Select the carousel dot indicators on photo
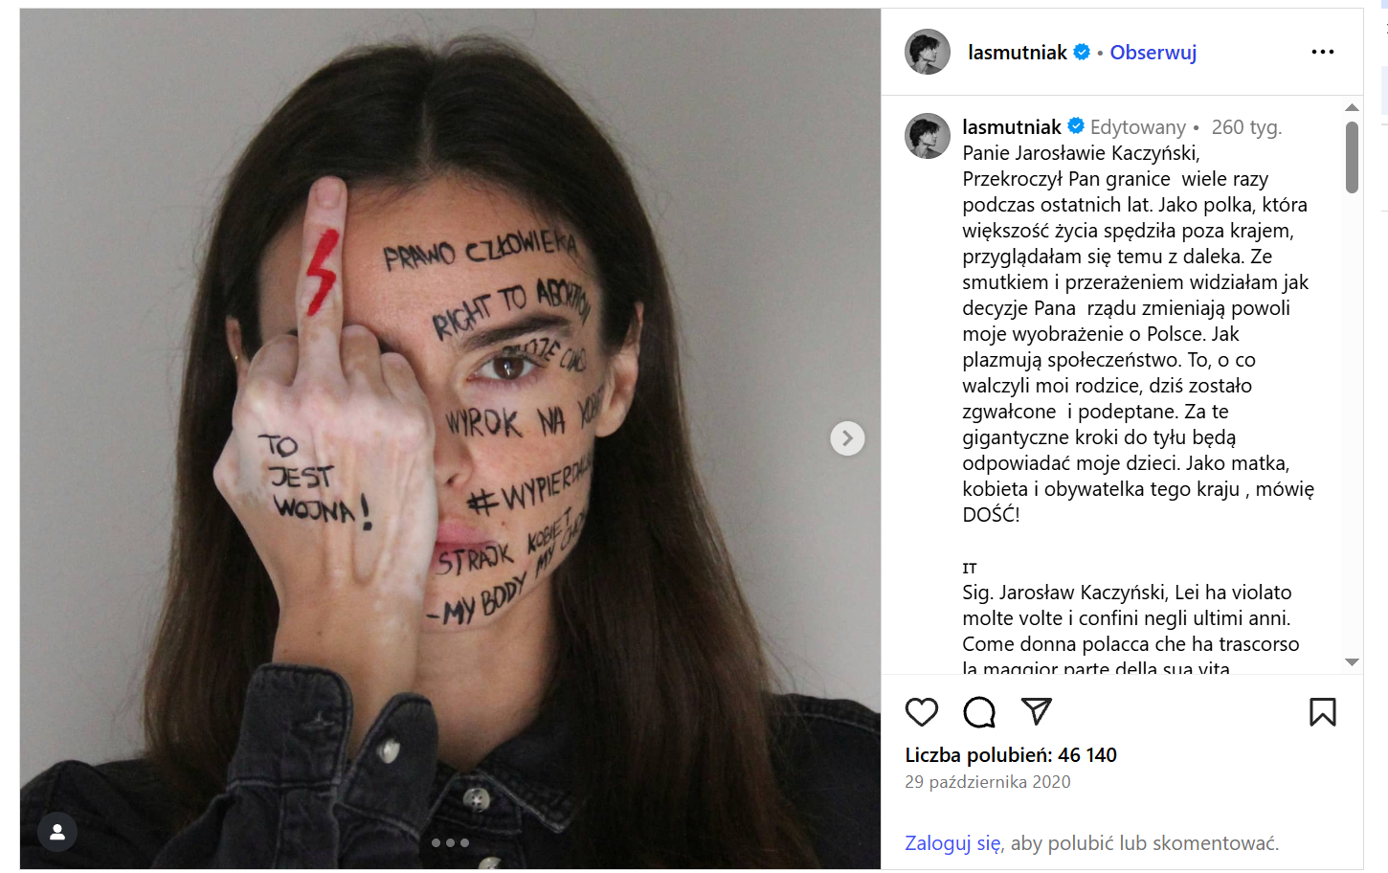The height and width of the screenshot is (873, 1388). 450,843
